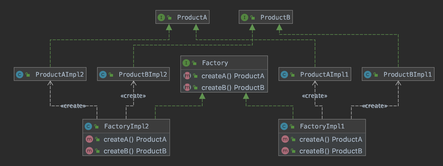Select the FactoryImpl2 class title
The width and height of the screenshot is (443, 166).
tap(127, 126)
